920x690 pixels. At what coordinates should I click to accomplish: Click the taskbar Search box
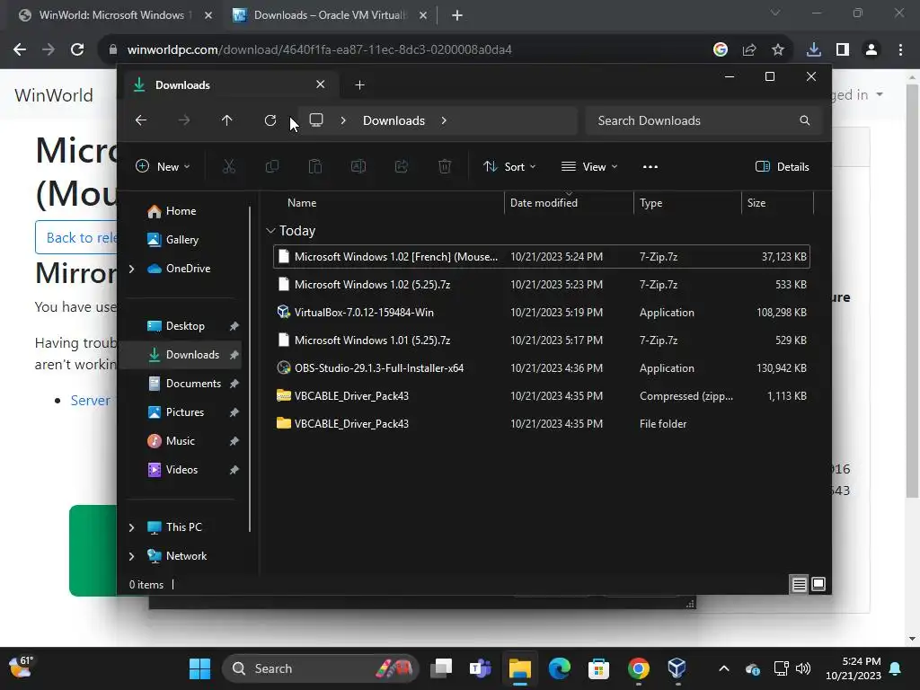[321, 668]
